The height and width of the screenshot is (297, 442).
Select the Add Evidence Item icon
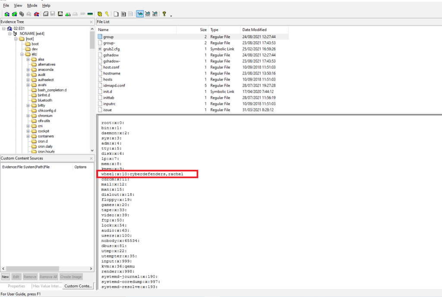[6, 13]
